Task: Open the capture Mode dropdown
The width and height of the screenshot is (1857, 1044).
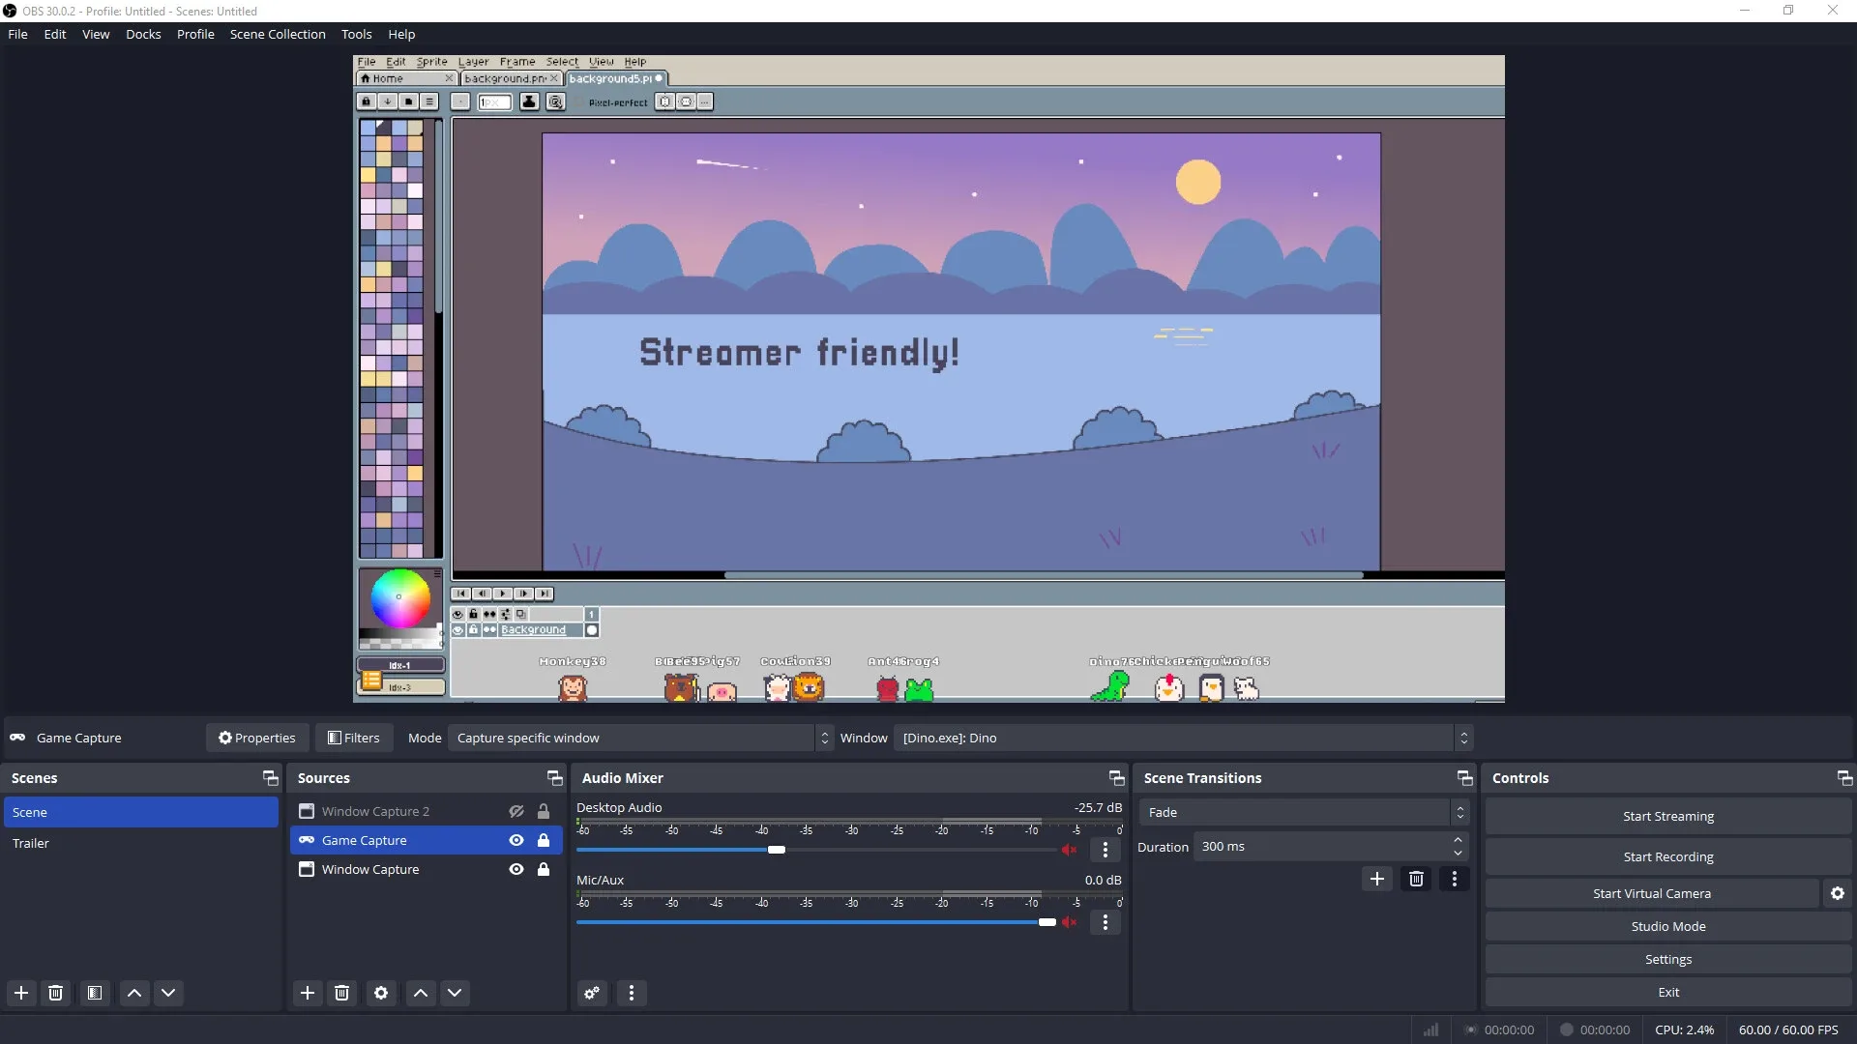Action: tap(635, 738)
